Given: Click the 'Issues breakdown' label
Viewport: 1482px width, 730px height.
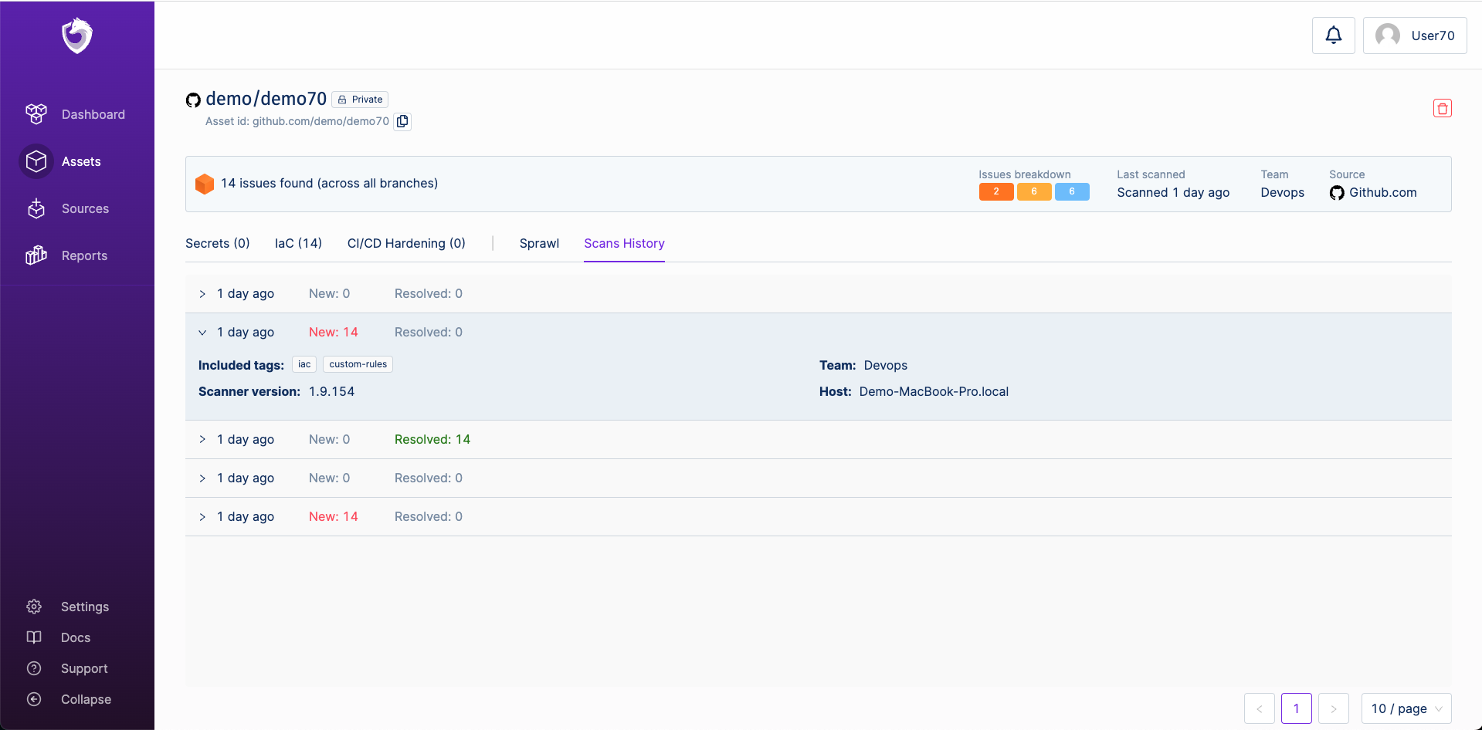Looking at the screenshot, I should tap(1025, 174).
